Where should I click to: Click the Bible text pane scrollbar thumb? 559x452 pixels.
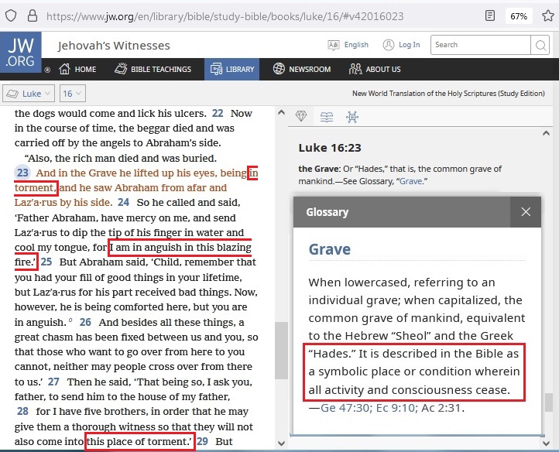pyautogui.click(x=281, y=350)
